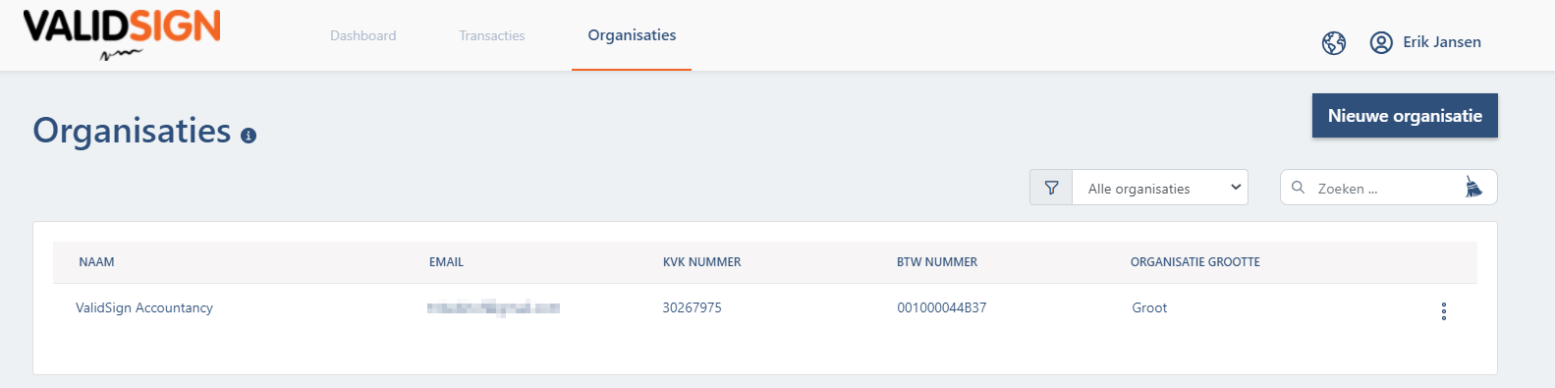The image size is (1555, 388).
Task: Open the globe language selector icon
Action: pos(1333,42)
